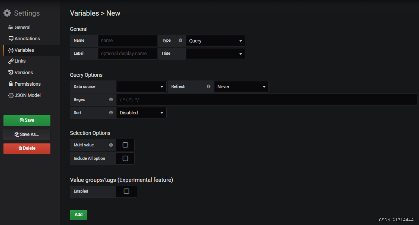Click the red Delete button
The image size is (419, 225).
click(x=27, y=148)
